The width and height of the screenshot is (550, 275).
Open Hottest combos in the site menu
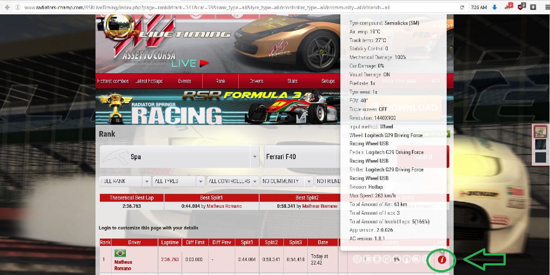coord(113,81)
